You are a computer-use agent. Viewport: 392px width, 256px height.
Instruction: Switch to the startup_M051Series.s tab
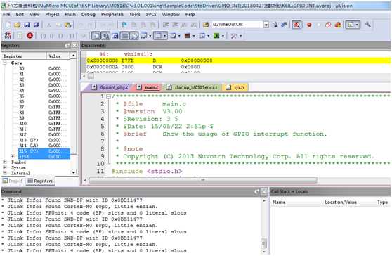pyautogui.click(x=192, y=87)
